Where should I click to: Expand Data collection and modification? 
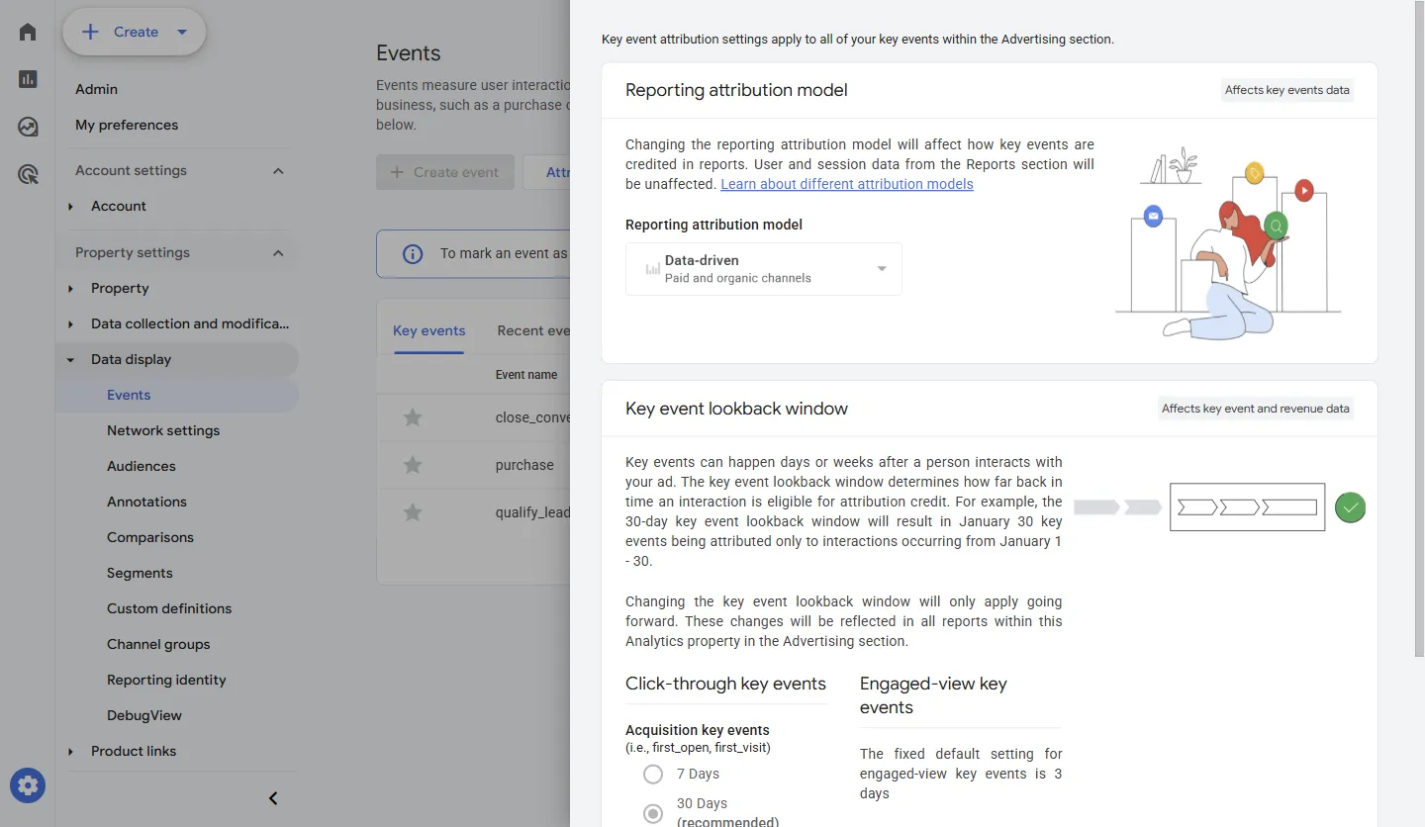[x=71, y=324]
